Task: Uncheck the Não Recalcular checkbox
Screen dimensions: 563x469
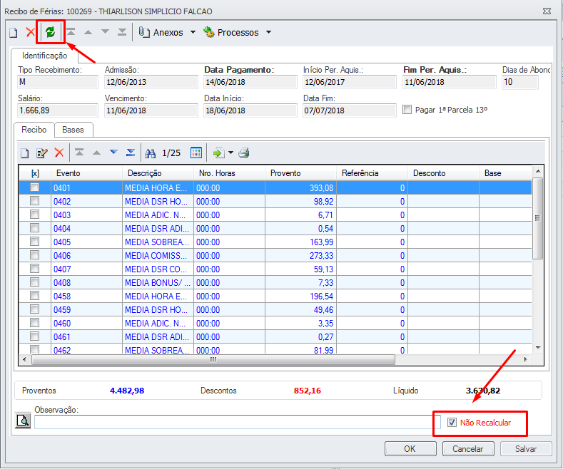Action: [452, 423]
